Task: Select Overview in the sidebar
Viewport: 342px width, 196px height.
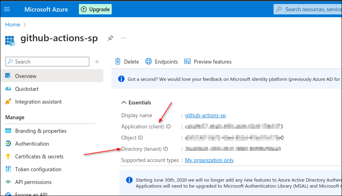Action: point(52,76)
